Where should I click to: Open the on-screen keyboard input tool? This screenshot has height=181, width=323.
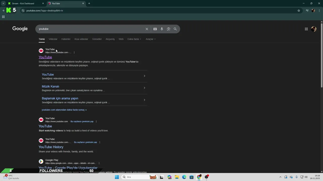pyautogui.click(x=155, y=29)
